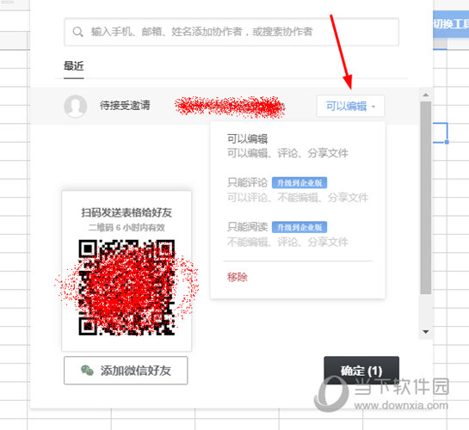Click 升级到企业版 badge beside 只能评论
This screenshot has width=469, height=430.
point(299,182)
